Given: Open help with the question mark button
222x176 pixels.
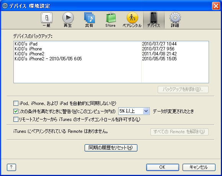Looking at the screenshot, I should click(11, 167).
